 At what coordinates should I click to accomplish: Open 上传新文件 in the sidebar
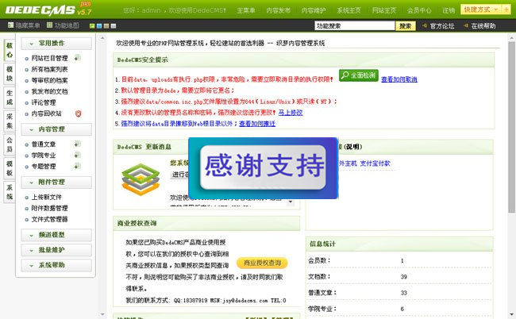point(47,198)
